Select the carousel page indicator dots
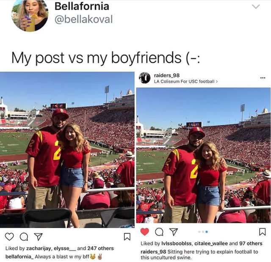 coord(203,232)
